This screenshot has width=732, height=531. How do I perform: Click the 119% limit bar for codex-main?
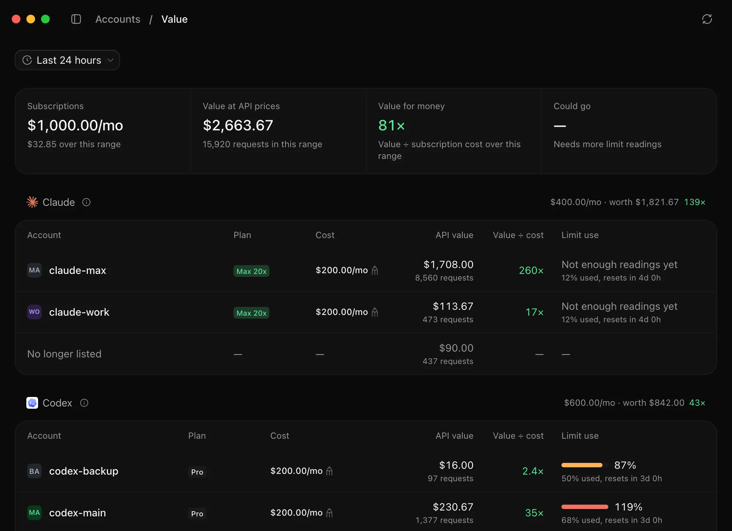point(585,507)
